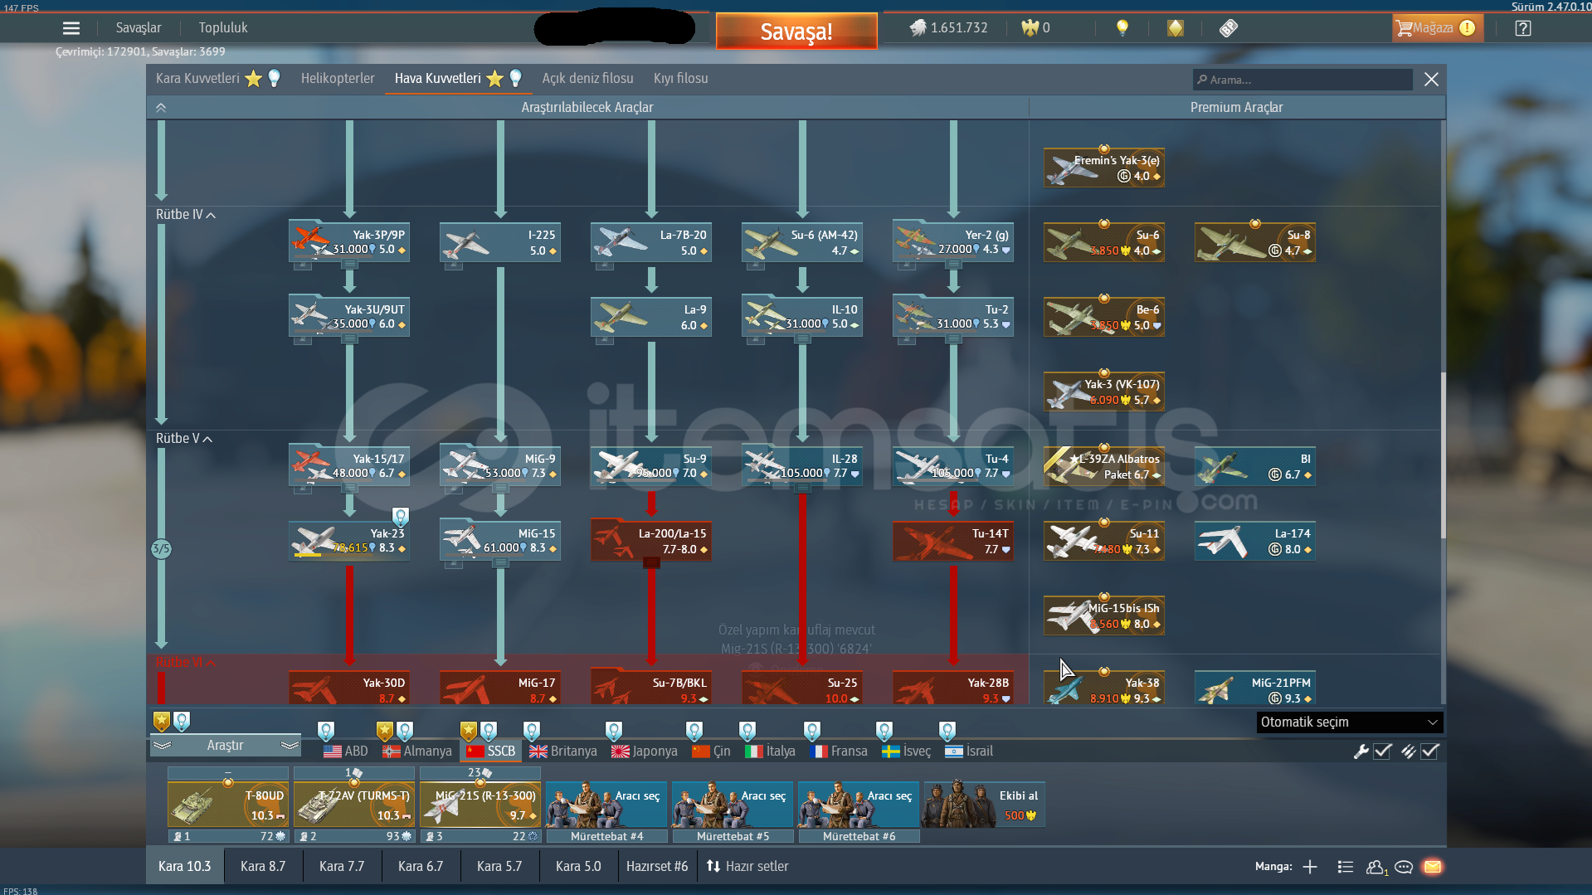Open the mail envelope icon
1592x895 pixels.
click(1433, 867)
